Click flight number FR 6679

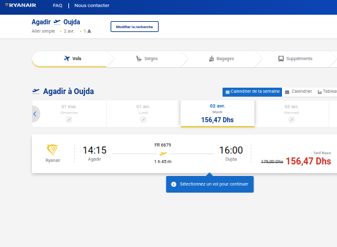point(162,145)
